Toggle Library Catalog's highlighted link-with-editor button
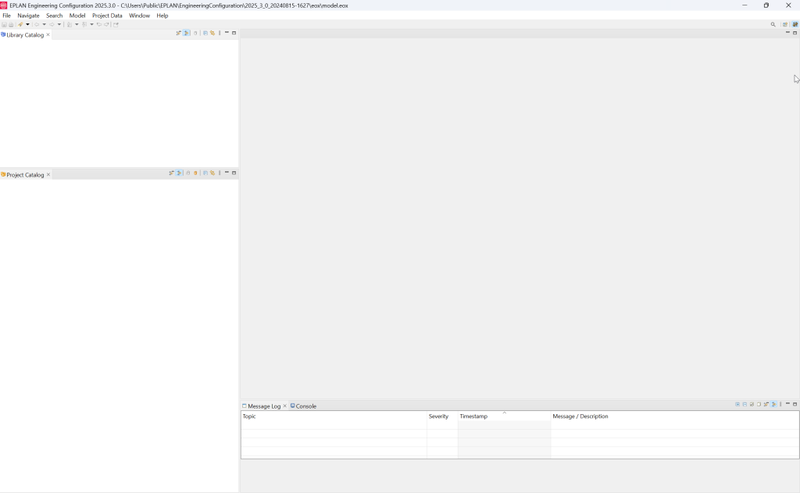 (x=186, y=33)
